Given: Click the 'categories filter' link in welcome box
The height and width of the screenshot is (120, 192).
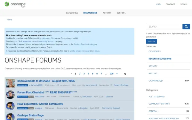Looking at the screenshot, I should click(48, 38).
